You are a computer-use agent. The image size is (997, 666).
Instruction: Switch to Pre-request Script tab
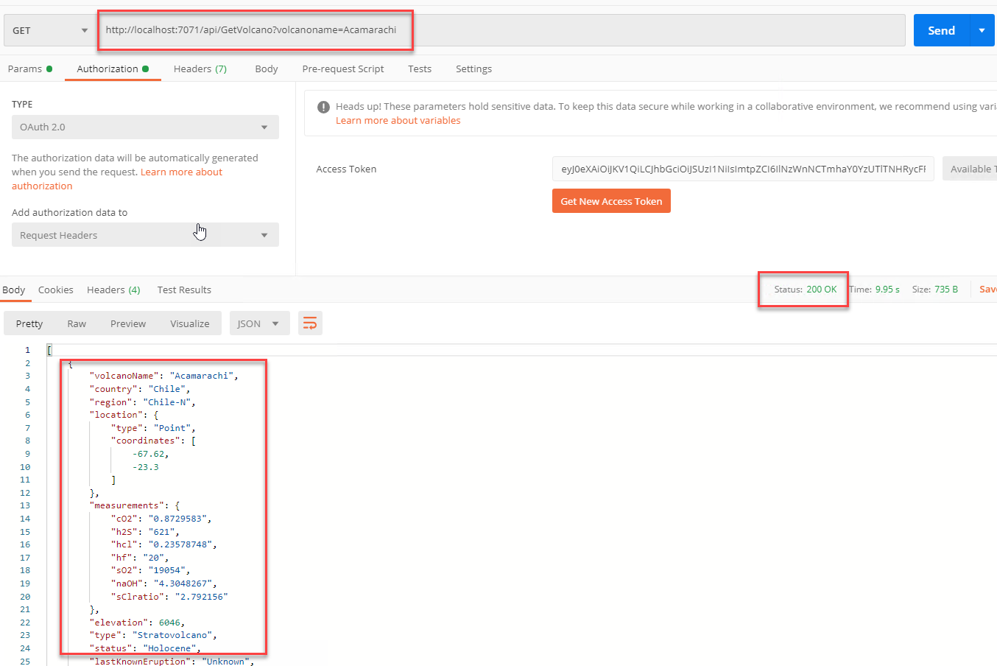(343, 69)
